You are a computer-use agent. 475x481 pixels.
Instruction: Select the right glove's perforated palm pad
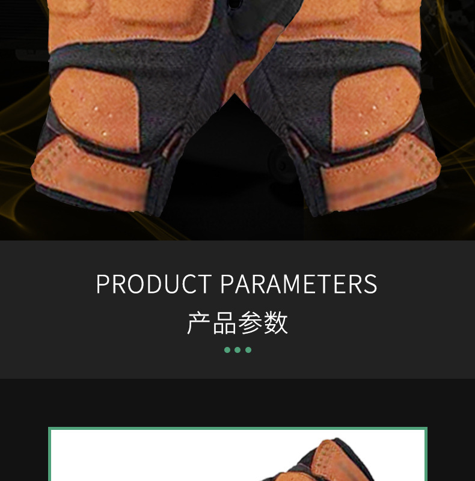376,109
